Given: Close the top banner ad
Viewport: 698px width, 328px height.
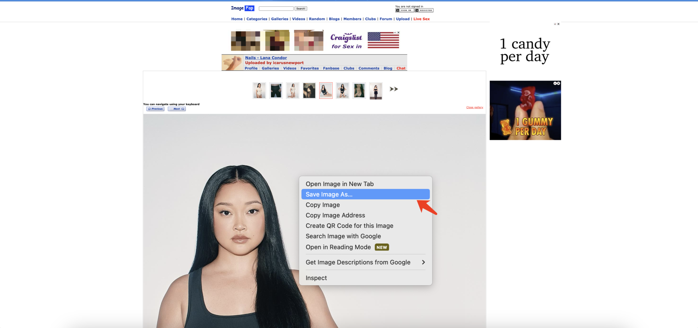Looking at the screenshot, I should point(398,32).
